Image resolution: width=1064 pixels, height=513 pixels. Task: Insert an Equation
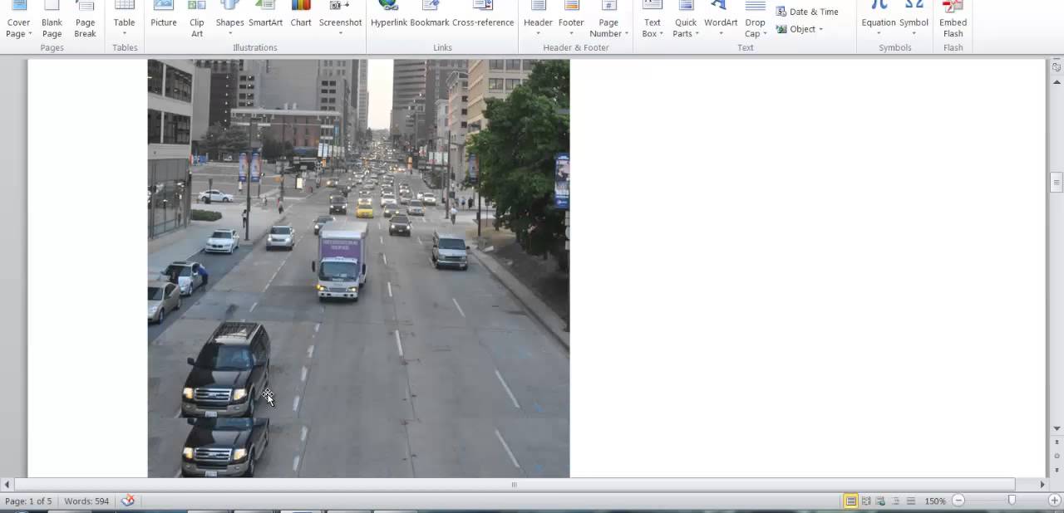coord(879,20)
